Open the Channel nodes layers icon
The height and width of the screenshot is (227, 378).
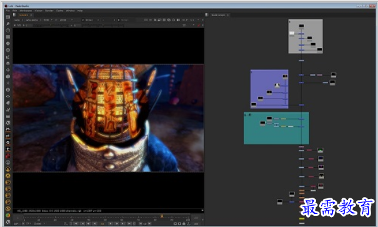pos(8,37)
